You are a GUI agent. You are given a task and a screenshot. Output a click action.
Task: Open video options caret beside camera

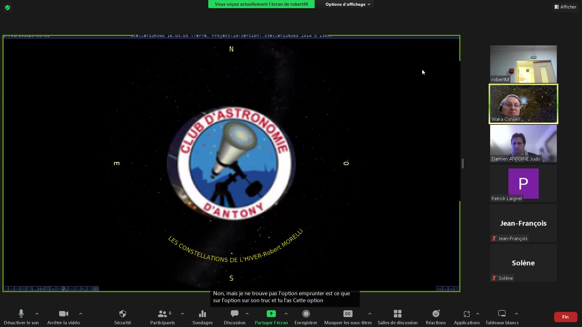click(81, 314)
